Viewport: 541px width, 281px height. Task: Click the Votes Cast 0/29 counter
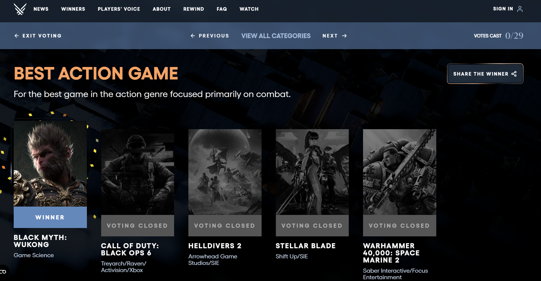[498, 36]
